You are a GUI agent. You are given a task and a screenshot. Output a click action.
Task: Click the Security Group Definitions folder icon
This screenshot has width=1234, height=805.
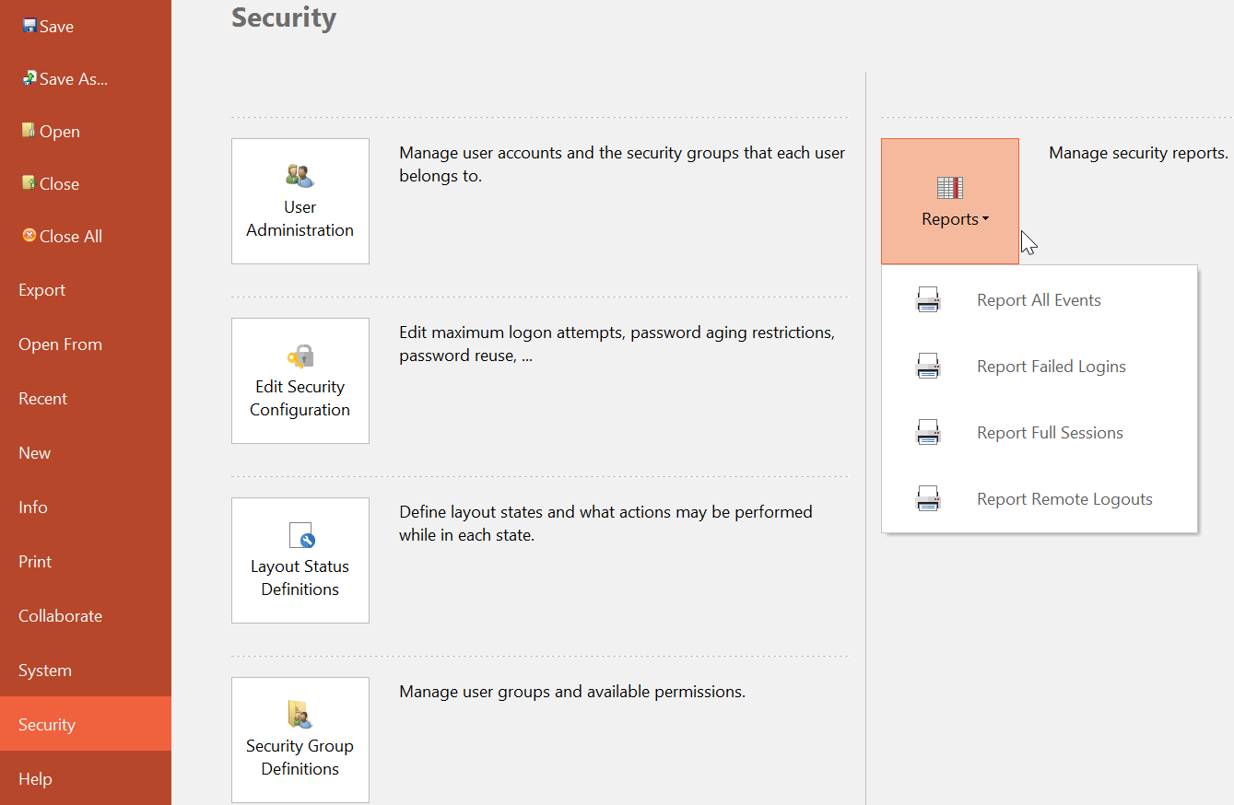[x=300, y=715]
